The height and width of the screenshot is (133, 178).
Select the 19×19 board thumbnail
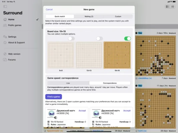pos(117,55)
